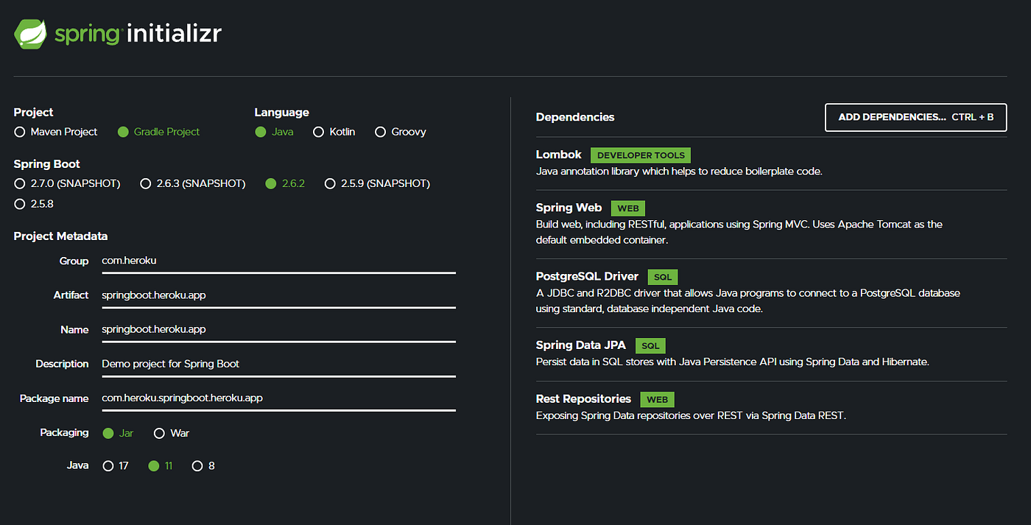Focus the Group input field
This screenshot has width=1031, height=525.
click(x=278, y=261)
